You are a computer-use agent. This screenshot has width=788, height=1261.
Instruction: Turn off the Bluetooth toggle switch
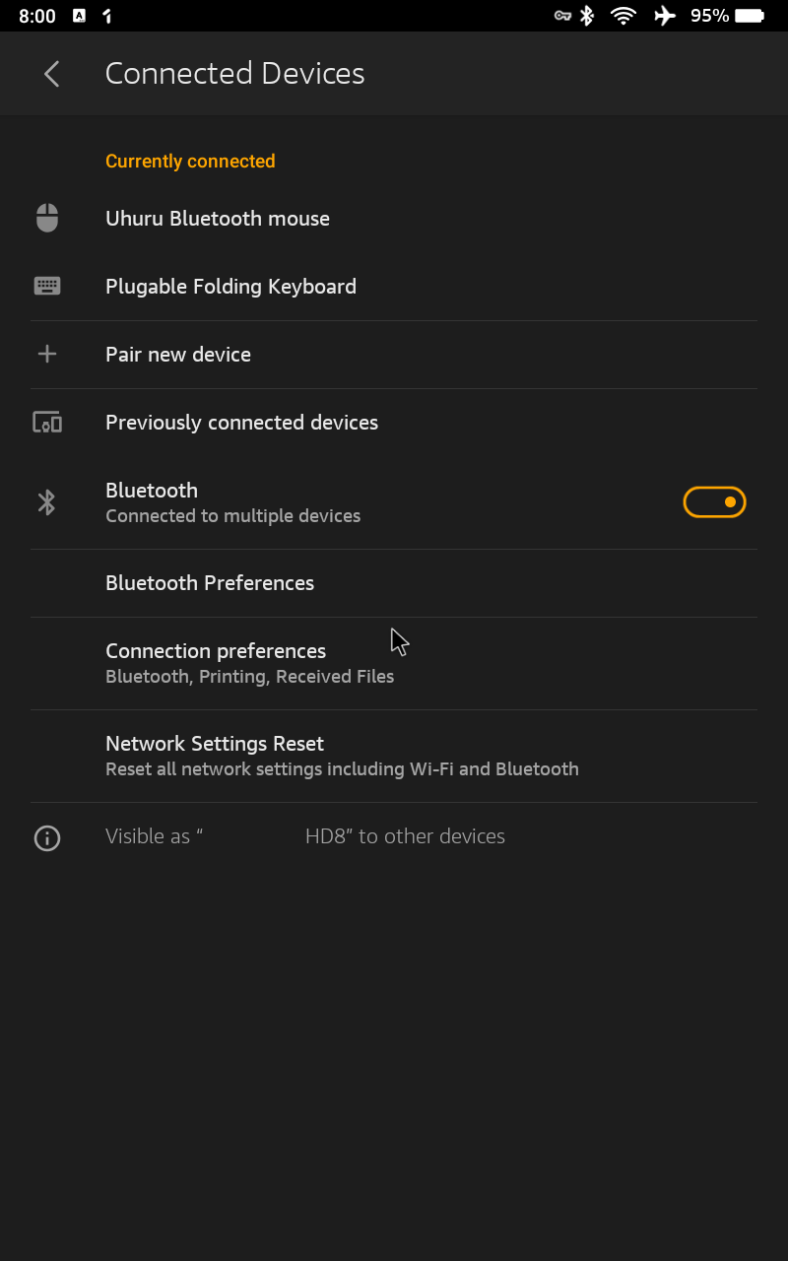click(x=714, y=502)
